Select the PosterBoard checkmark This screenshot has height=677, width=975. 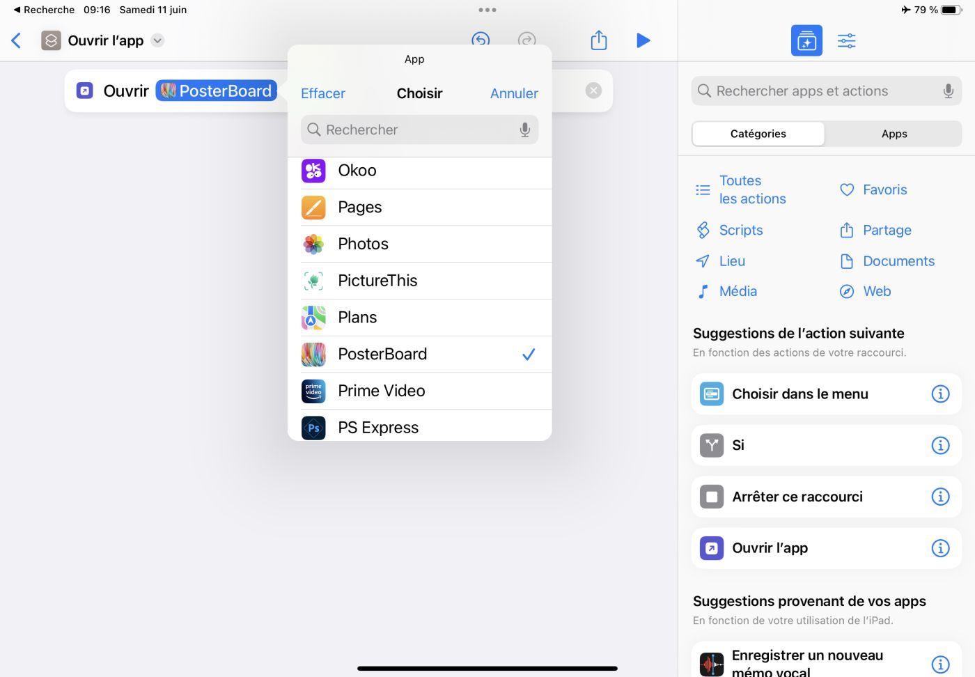click(529, 355)
